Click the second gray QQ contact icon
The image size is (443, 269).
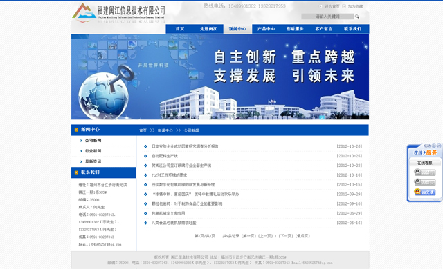point(425,182)
